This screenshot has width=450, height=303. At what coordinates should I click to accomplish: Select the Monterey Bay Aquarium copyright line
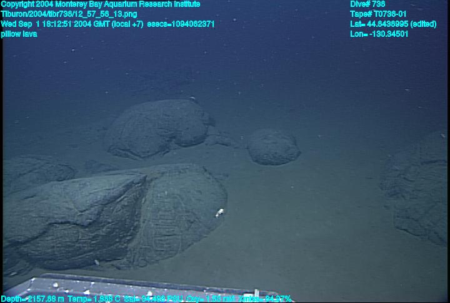click(101, 4)
